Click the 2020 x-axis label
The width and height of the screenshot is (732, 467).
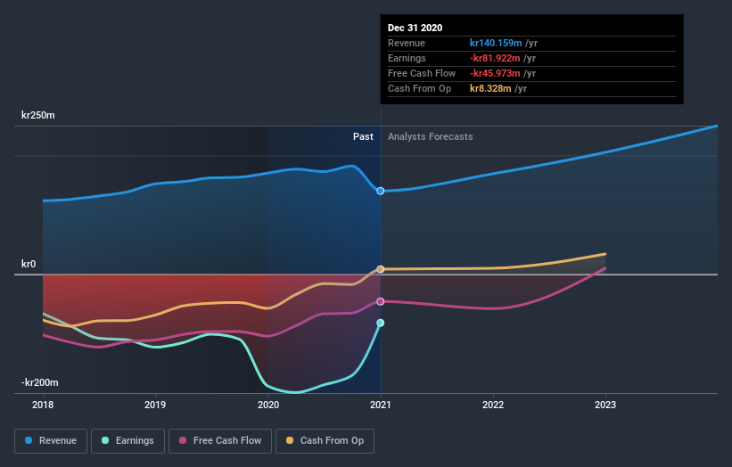(x=268, y=405)
